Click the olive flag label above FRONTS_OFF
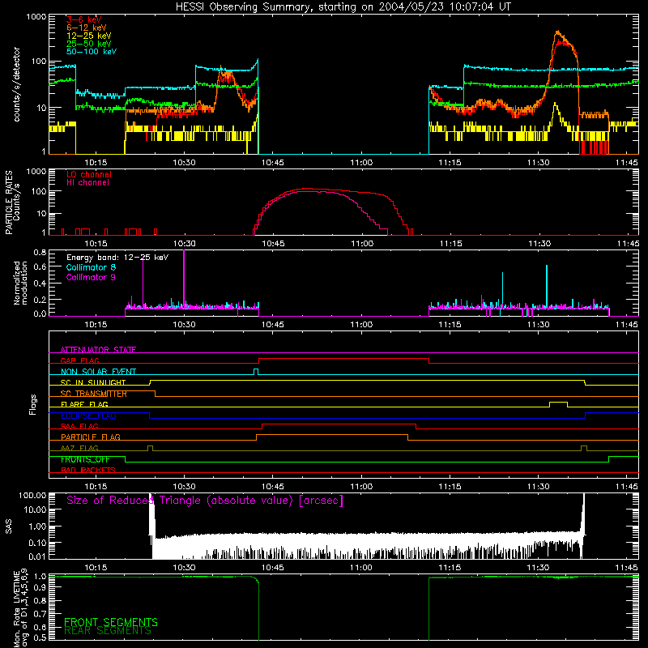 [x=79, y=449]
